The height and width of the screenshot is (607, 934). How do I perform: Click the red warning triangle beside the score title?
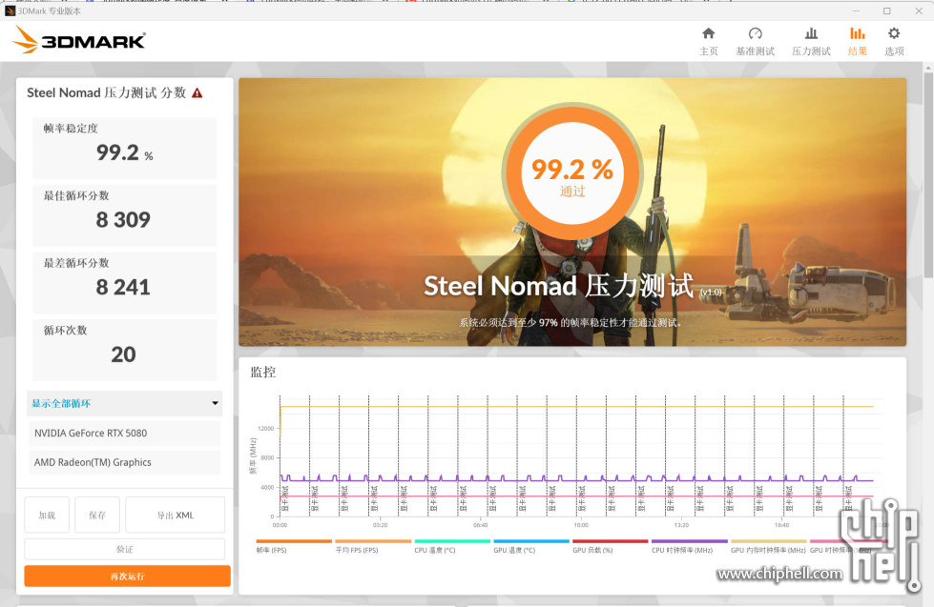click(x=197, y=92)
